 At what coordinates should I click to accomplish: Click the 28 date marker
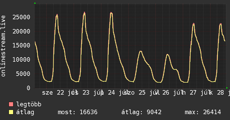click(221, 93)
